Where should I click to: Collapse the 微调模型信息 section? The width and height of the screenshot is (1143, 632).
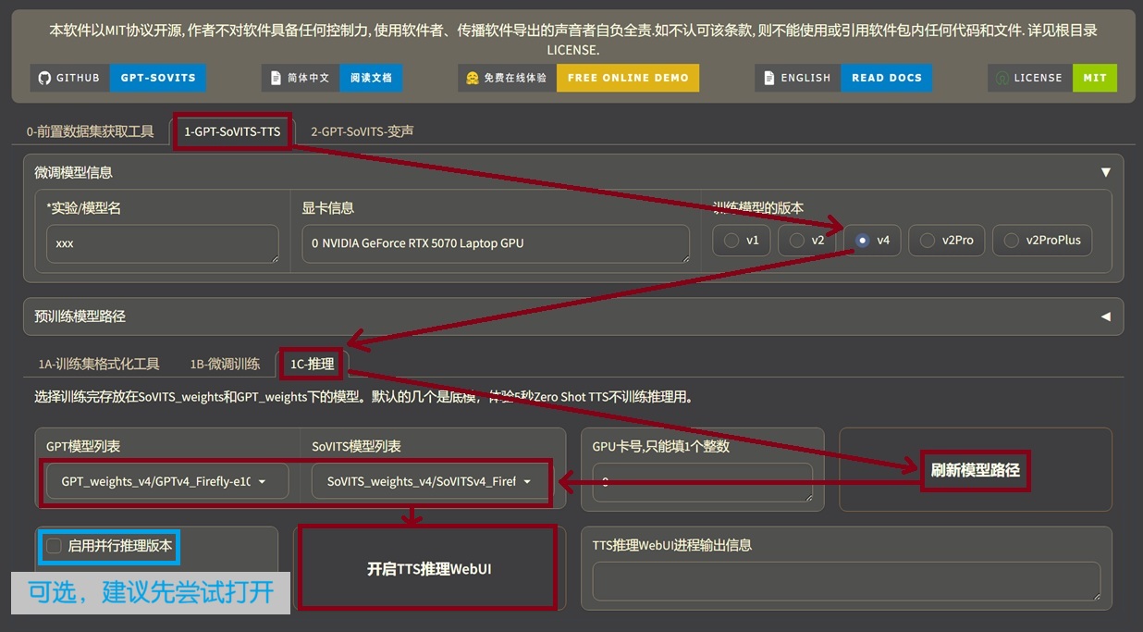[1105, 172]
